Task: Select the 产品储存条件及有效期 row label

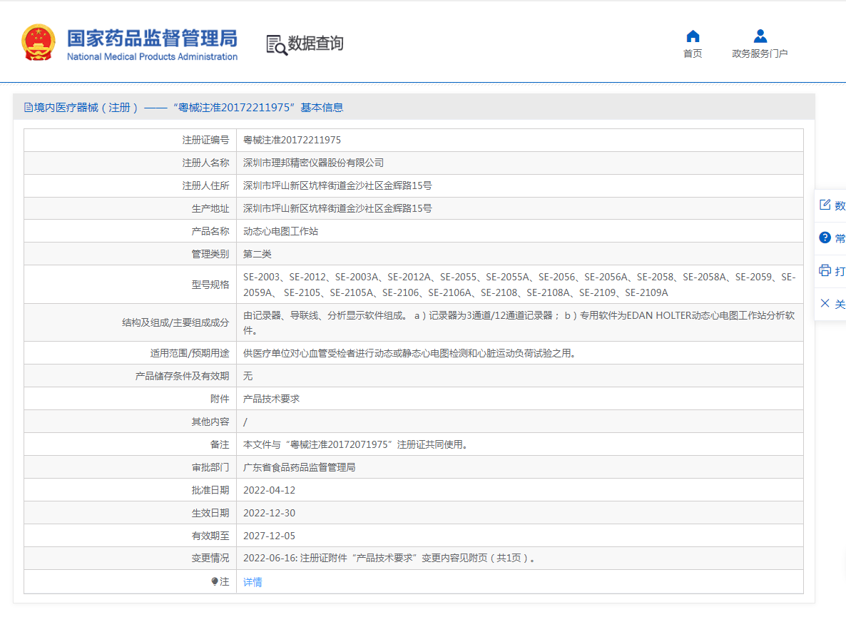Action: point(183,376)
